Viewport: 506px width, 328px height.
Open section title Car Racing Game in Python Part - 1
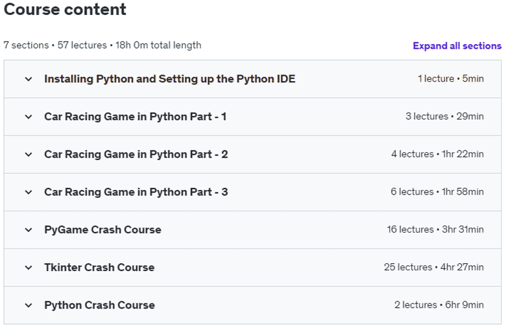pyautogui.click(x=135, y=117)
